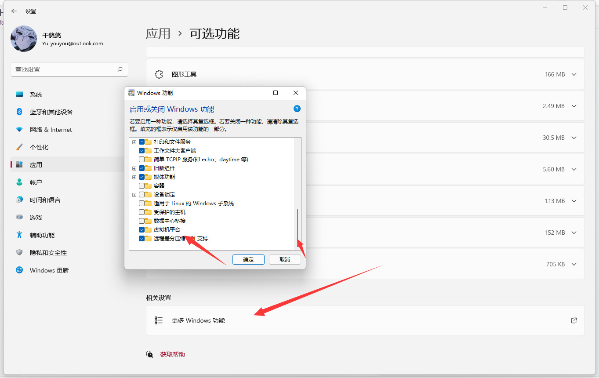This screenshot has width=599, height=378.
Task: Click the search magnifier icon in settings search
Action: (120, 69)
